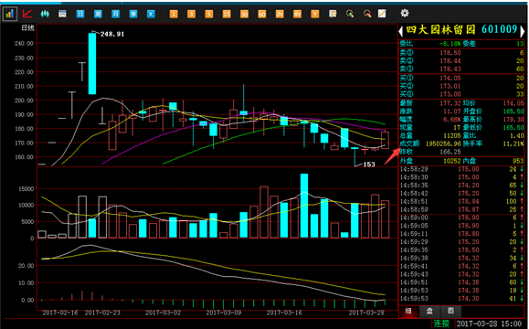Click the 最新 price value 177.32
The width and height of the screenshot is (529, 329).
tap(450, 103)
